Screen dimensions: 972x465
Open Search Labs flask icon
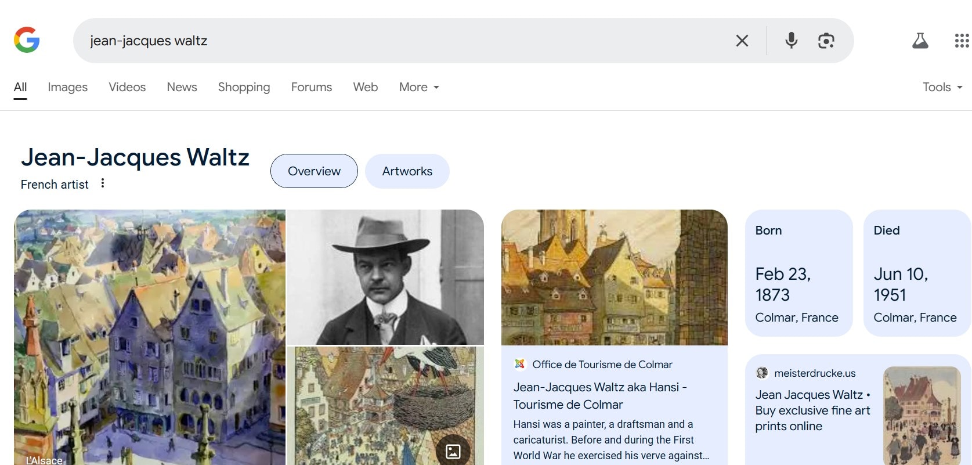[920, 41]
